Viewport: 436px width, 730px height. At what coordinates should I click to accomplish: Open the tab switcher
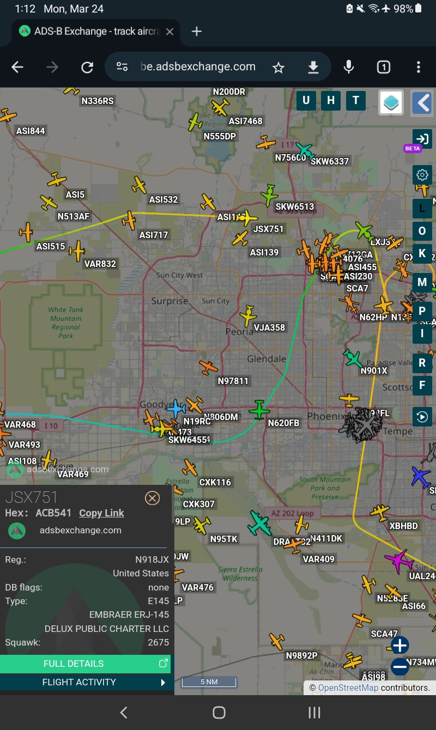[x=384, y=67]
